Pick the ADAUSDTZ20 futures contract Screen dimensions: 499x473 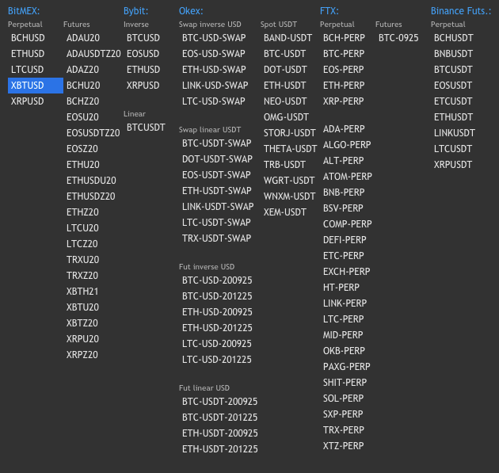pyautogui.click(x=93, y=54)
